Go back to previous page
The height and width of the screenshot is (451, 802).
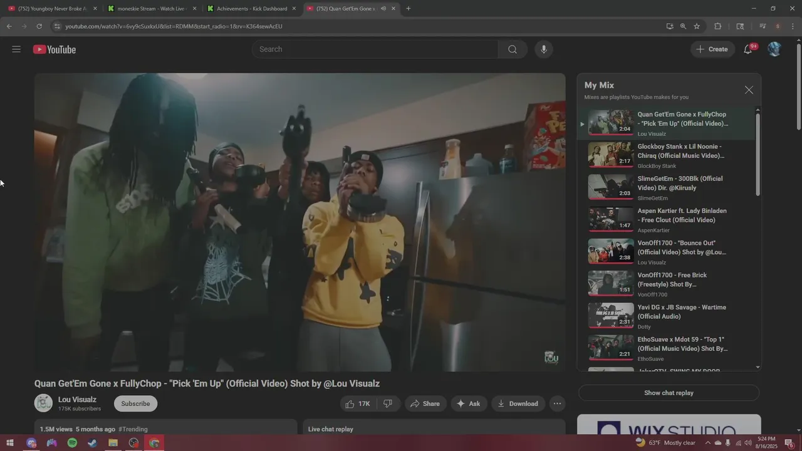[x=9, y=26]
